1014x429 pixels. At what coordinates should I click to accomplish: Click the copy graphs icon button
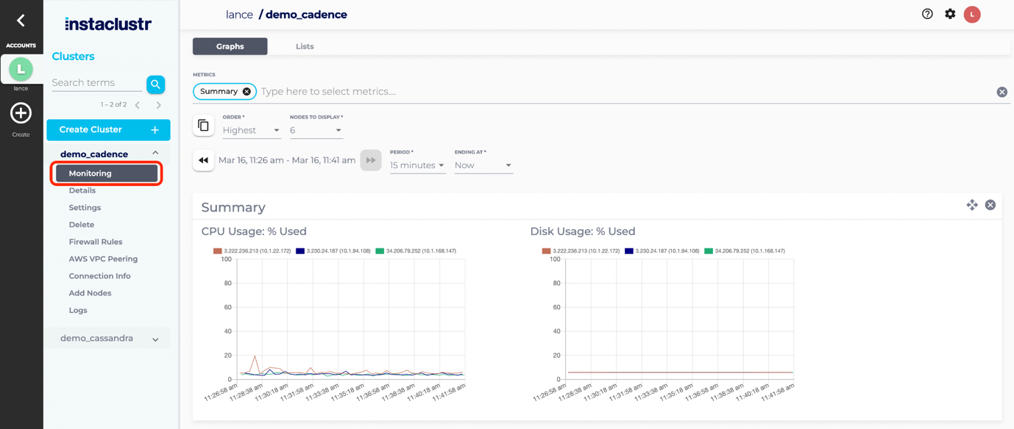coord(204,126)
